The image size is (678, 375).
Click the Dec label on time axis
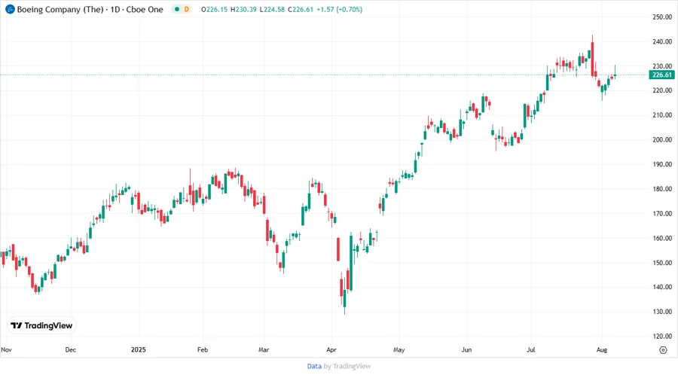click(71, 349)
